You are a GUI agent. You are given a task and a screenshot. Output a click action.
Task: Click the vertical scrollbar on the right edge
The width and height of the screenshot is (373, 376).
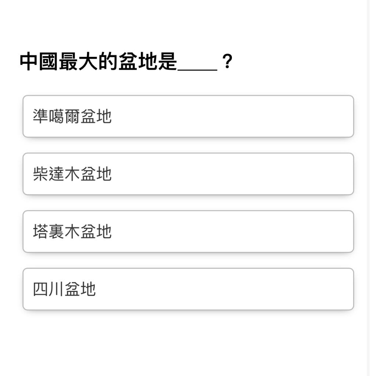tap(370, 188)
